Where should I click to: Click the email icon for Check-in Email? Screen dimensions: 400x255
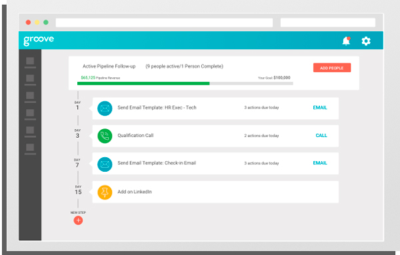click(105, 164)
